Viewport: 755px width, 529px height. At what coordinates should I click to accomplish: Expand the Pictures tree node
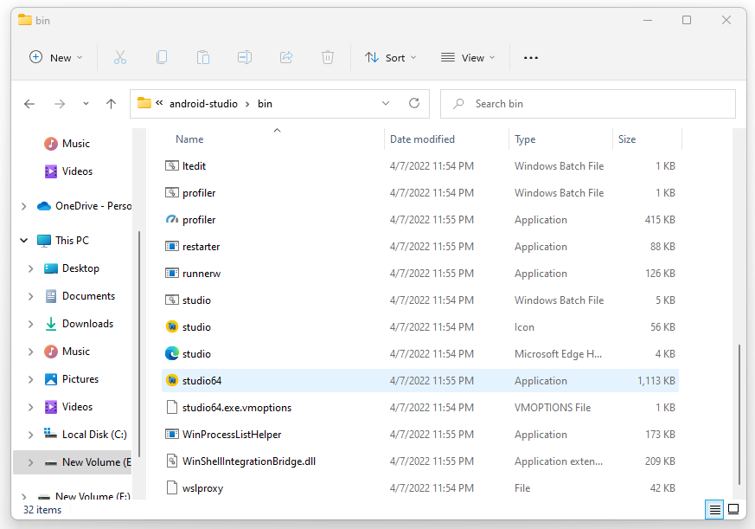(x=31, y=379)
